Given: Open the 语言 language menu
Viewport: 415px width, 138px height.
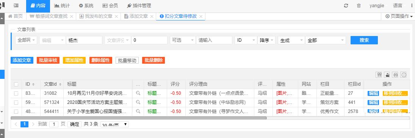Looking at the screenshot, I should [398, 6].
